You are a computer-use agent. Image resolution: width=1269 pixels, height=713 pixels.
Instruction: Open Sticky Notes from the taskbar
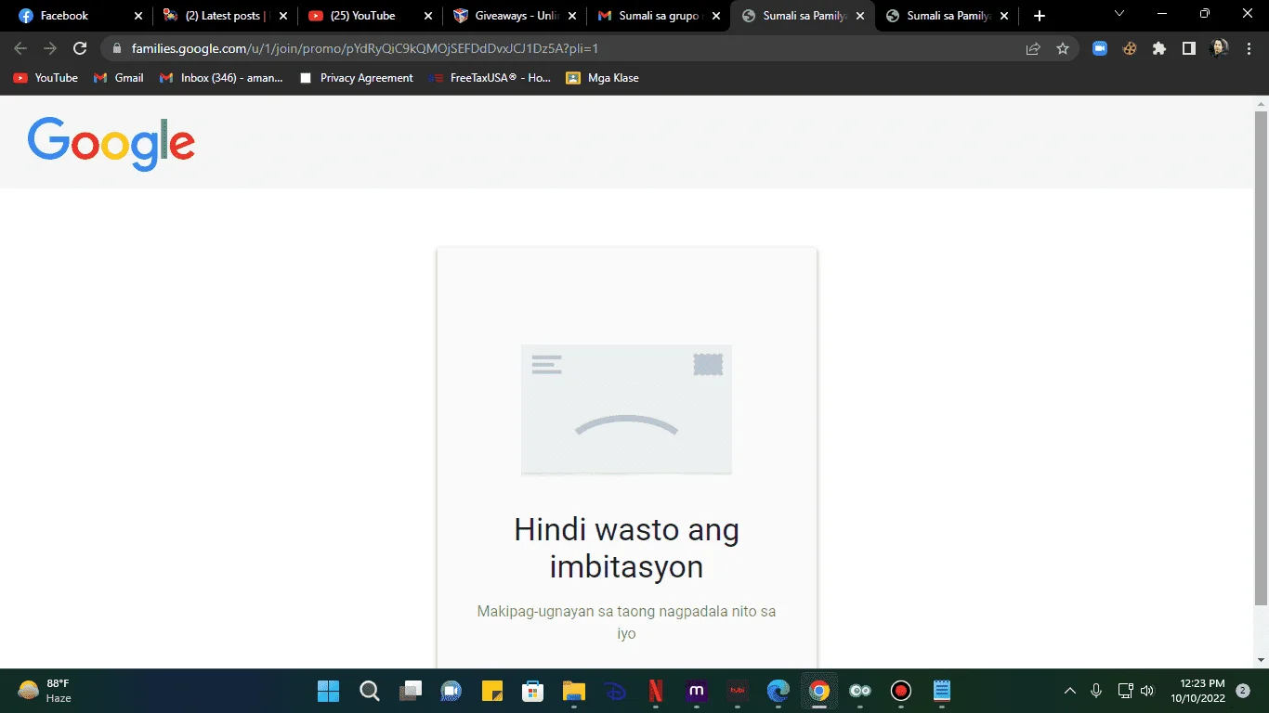[x=491, y=691]
